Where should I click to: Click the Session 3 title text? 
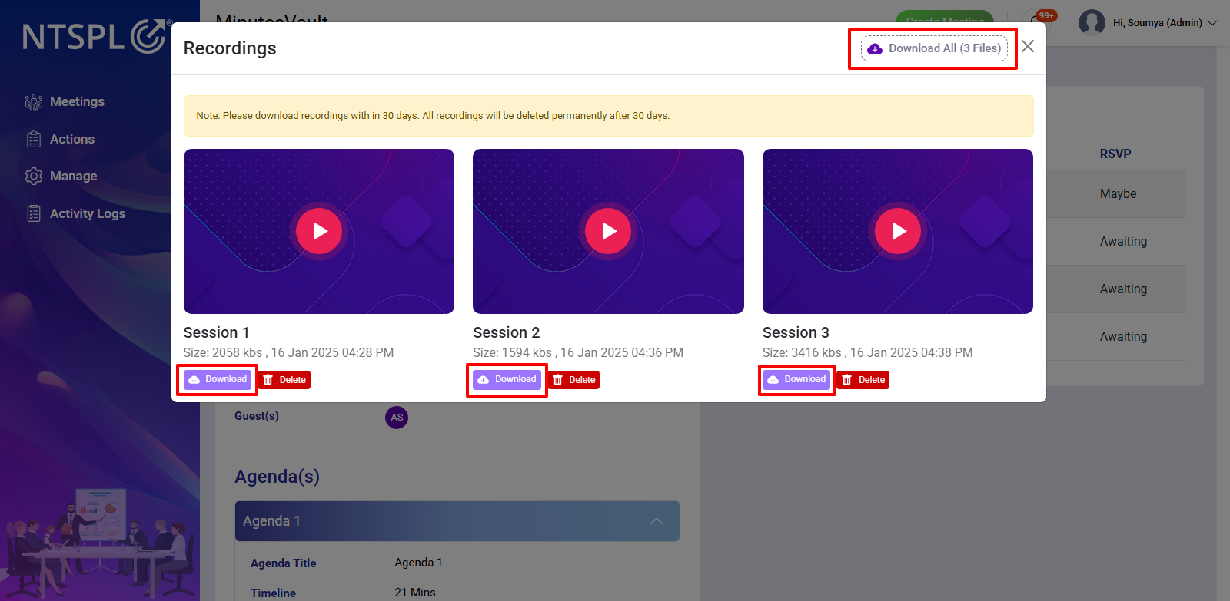[x=796, y=332]
